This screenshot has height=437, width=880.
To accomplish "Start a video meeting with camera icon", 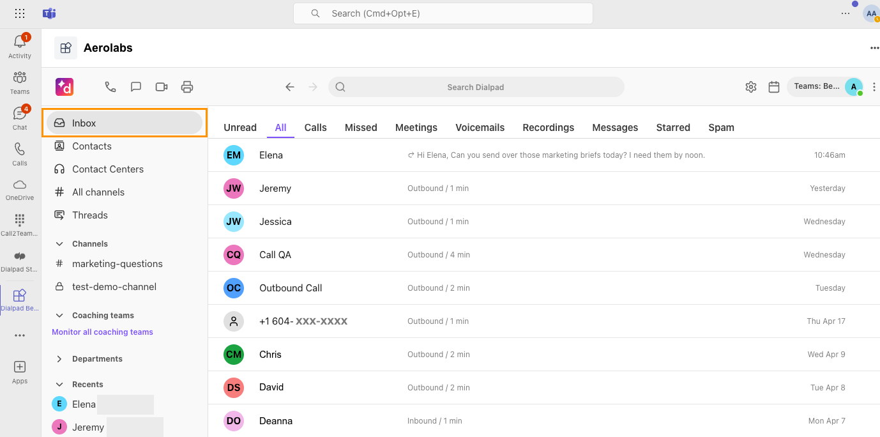I will [x=162, y=87].
